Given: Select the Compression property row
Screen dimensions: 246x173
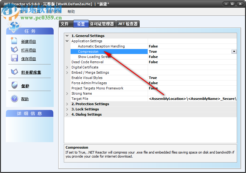Looking at the screenshot, I should (154, 51).
